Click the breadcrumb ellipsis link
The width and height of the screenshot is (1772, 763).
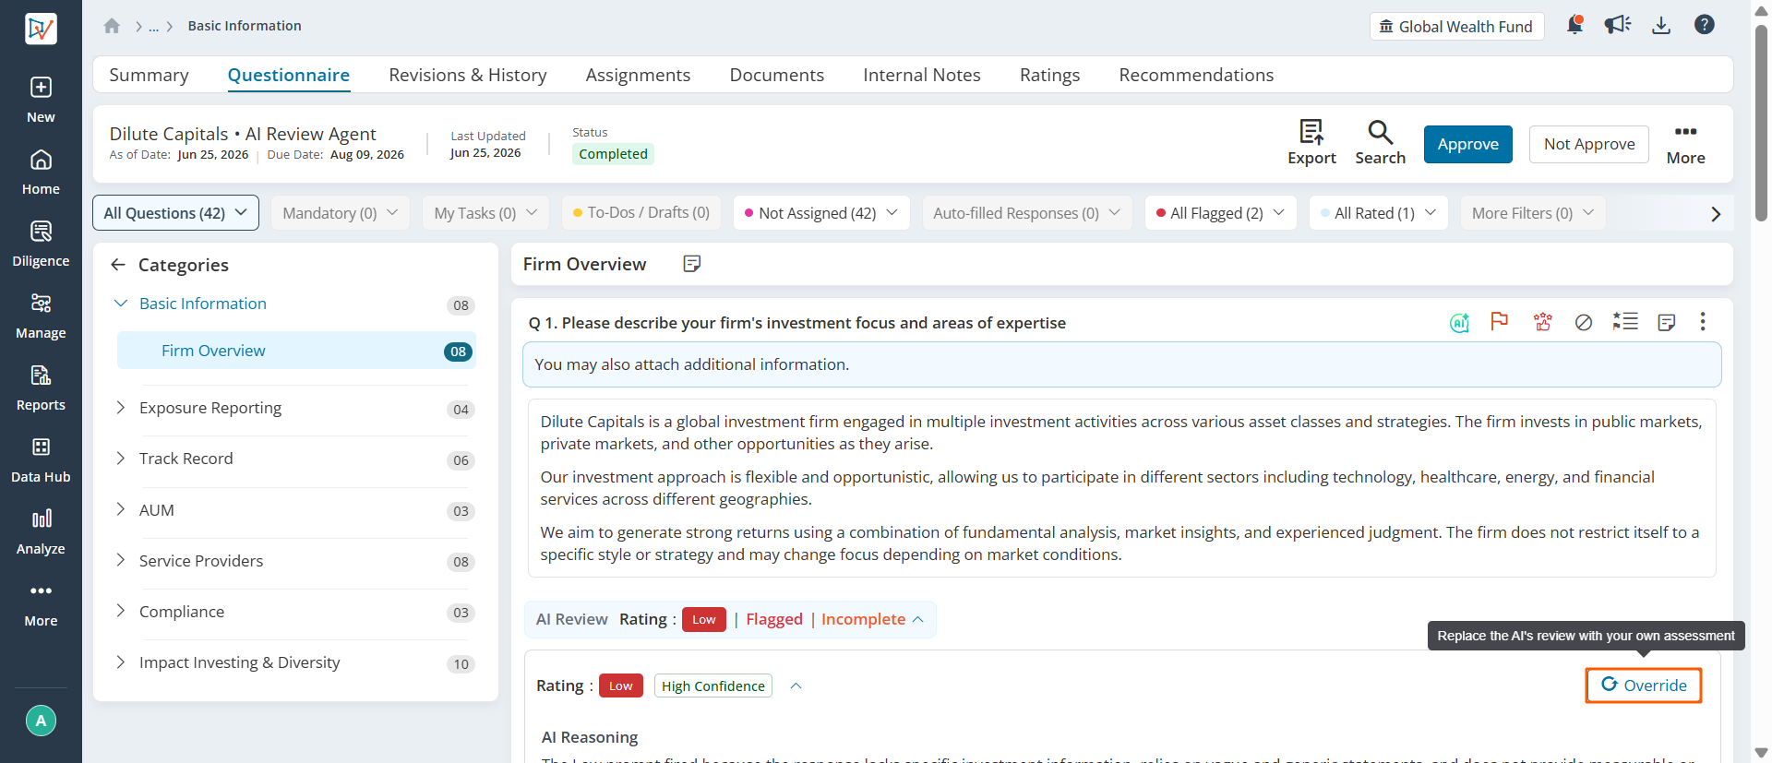(154, 27)
